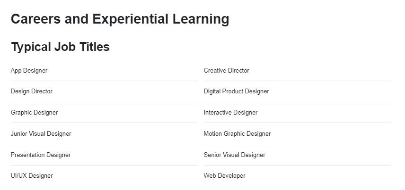Select the Web Developer entry

(224, 175)
